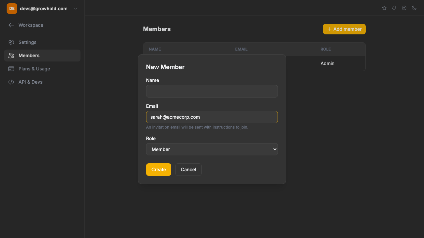The width and height of the screenshot is (424, 238).
Task: Click the Email field with sarah@acmecorp.com
Action: point(212,117)
